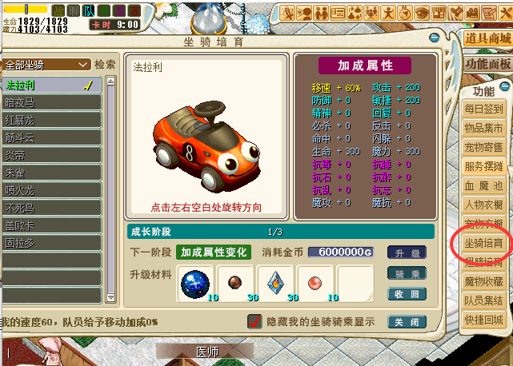Collapse the 功能 panel arrow
Screen dimensions: 513x366
pyautogui.click(x=504, y=86)
